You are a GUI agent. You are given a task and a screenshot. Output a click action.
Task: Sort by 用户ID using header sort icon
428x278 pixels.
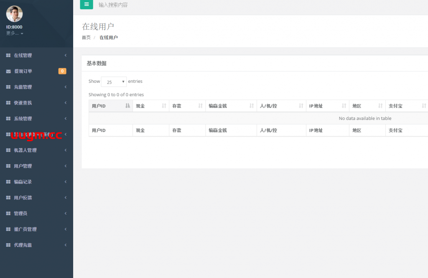coord(127,106)
